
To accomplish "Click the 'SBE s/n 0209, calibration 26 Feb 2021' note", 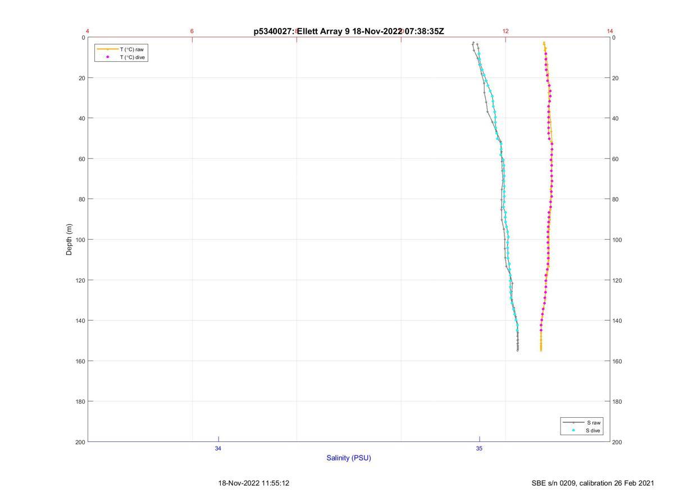I will coord(593,484).
